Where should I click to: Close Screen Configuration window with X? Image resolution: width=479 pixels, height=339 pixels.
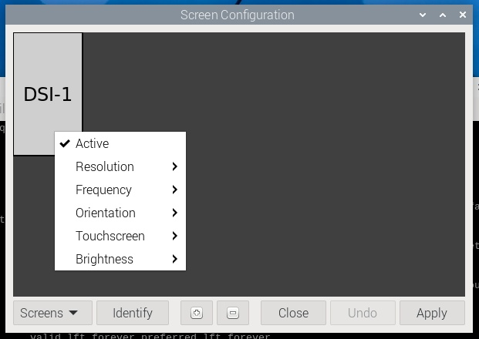point(463,15)
